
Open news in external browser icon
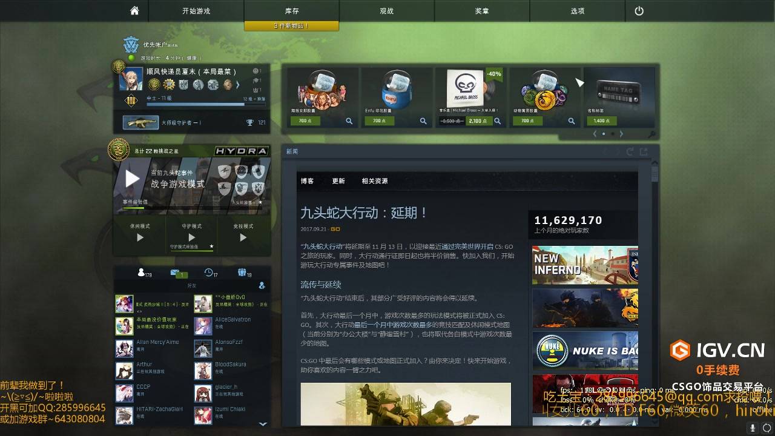[x=644, y=151]
